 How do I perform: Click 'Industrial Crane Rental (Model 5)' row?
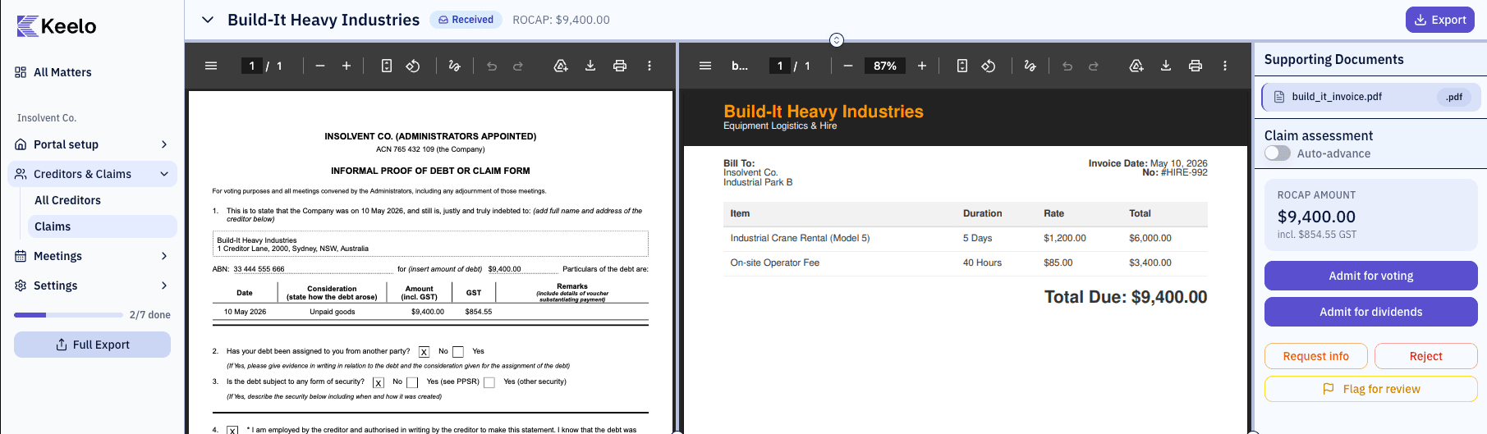click(x=965, y=238)
